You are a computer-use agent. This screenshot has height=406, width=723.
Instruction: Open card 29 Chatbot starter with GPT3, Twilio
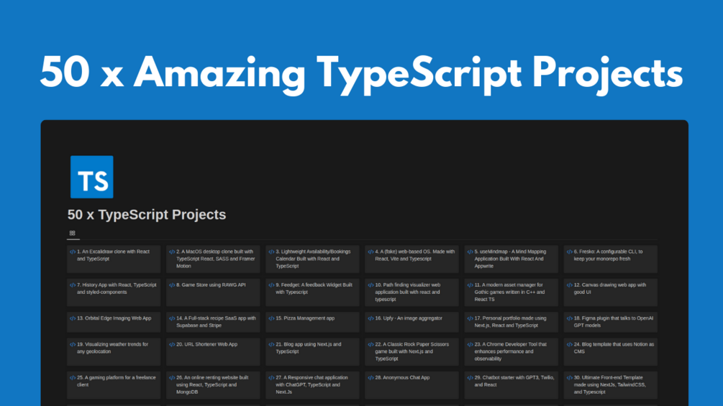pyautogui.click(x=511, y=385)
